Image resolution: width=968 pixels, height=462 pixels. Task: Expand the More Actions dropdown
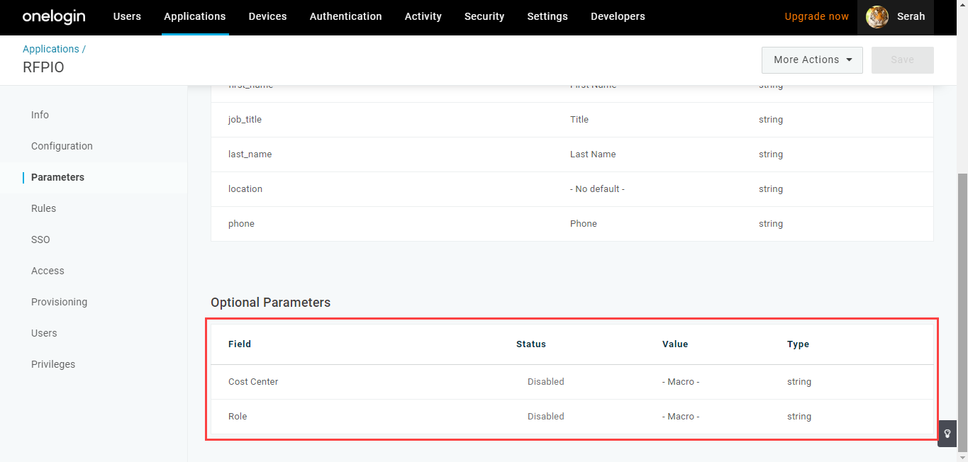click(x=812, y=60)
